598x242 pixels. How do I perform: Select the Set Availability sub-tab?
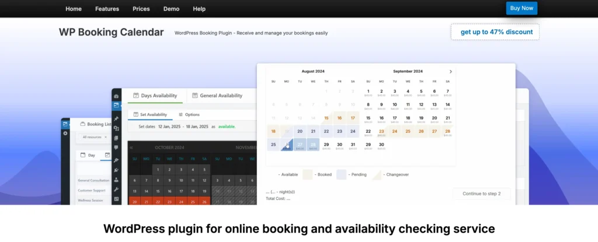pyautogui.click(x=150, y=114)
